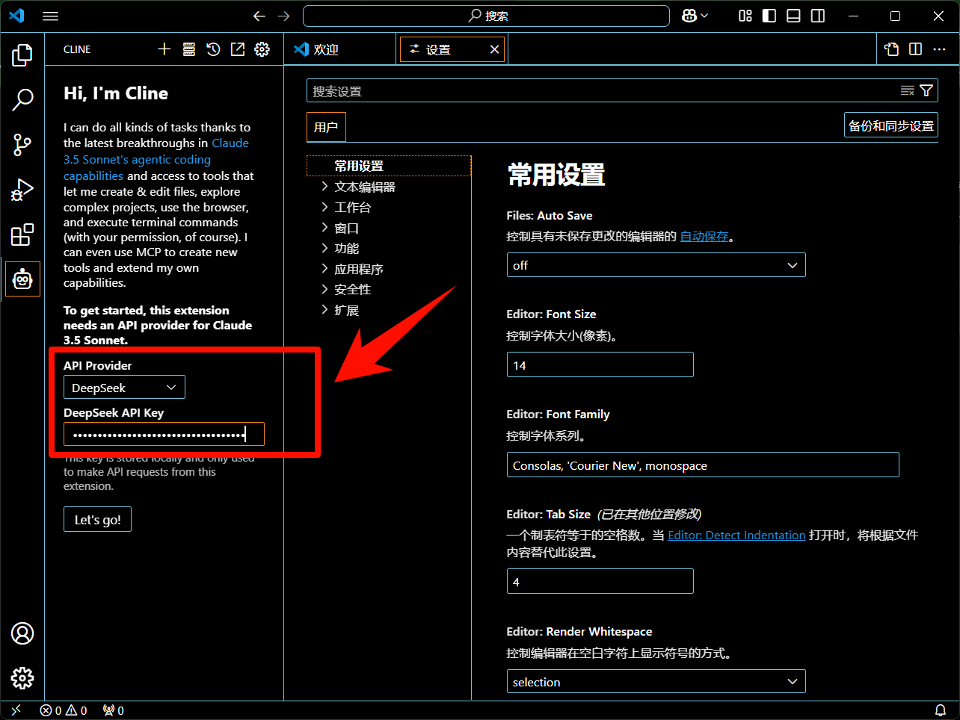Open the settings filter funnel icon
This screenshot has height=720, width=960.
(x=926, y=90)
